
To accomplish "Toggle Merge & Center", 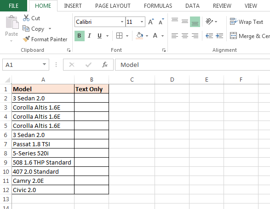I will point(250,36).
